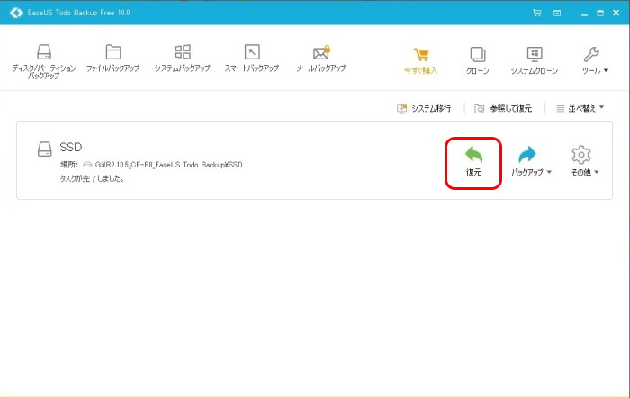Click the EaseUS logo in title bar
Screen dimensions: 630x398
[x=16, y=13]
